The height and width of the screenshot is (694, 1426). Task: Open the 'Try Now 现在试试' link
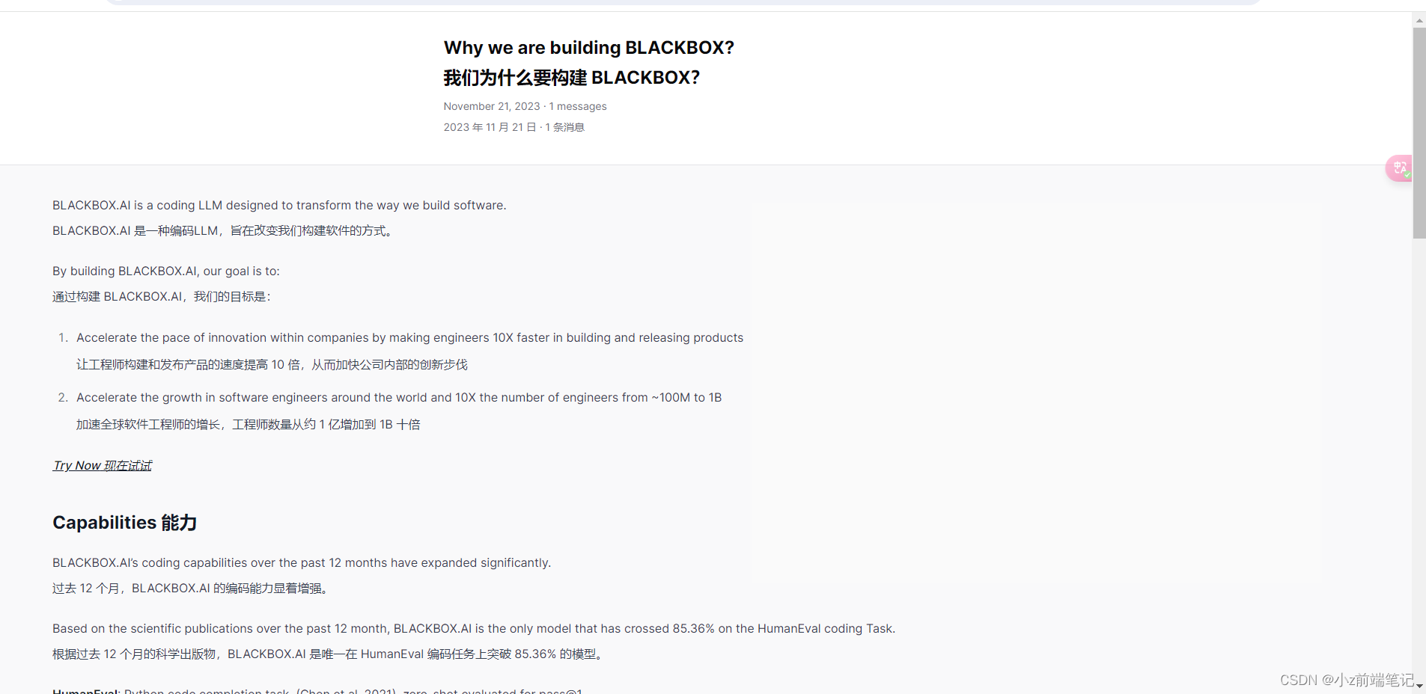[103, 465]
